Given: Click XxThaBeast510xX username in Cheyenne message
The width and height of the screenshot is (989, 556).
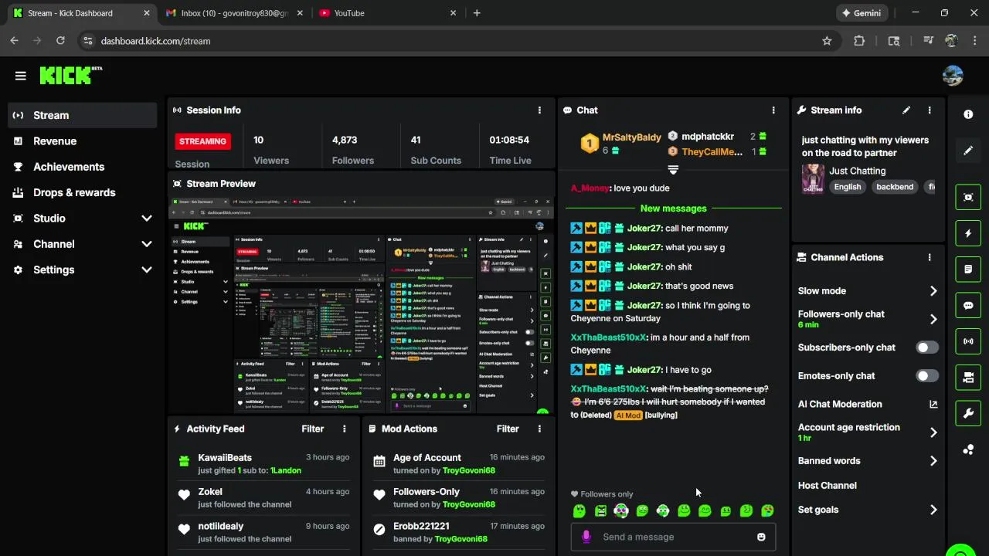Looking at the screenshot, I should 609,337.
